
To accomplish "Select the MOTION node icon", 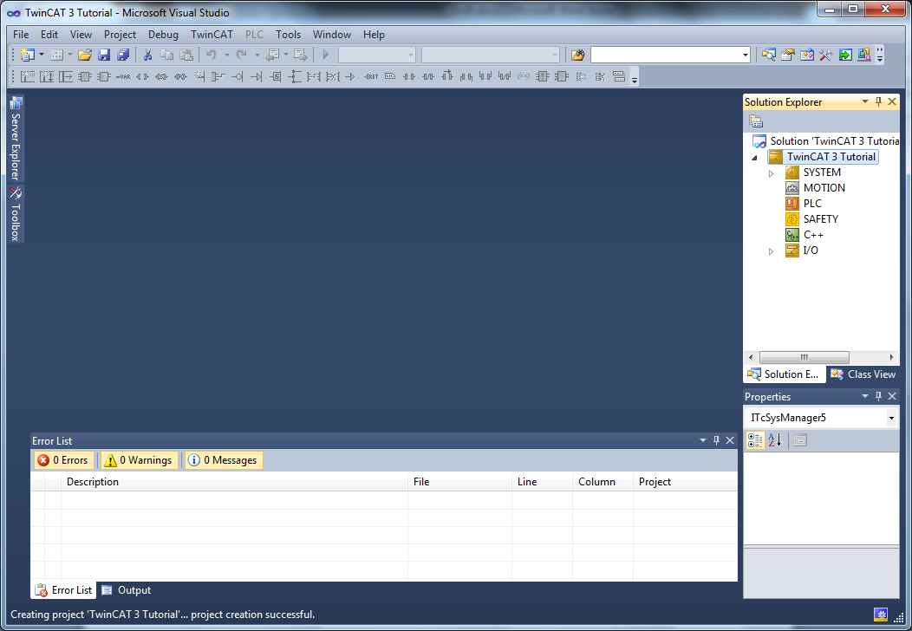I will click(x=792, y=188).
